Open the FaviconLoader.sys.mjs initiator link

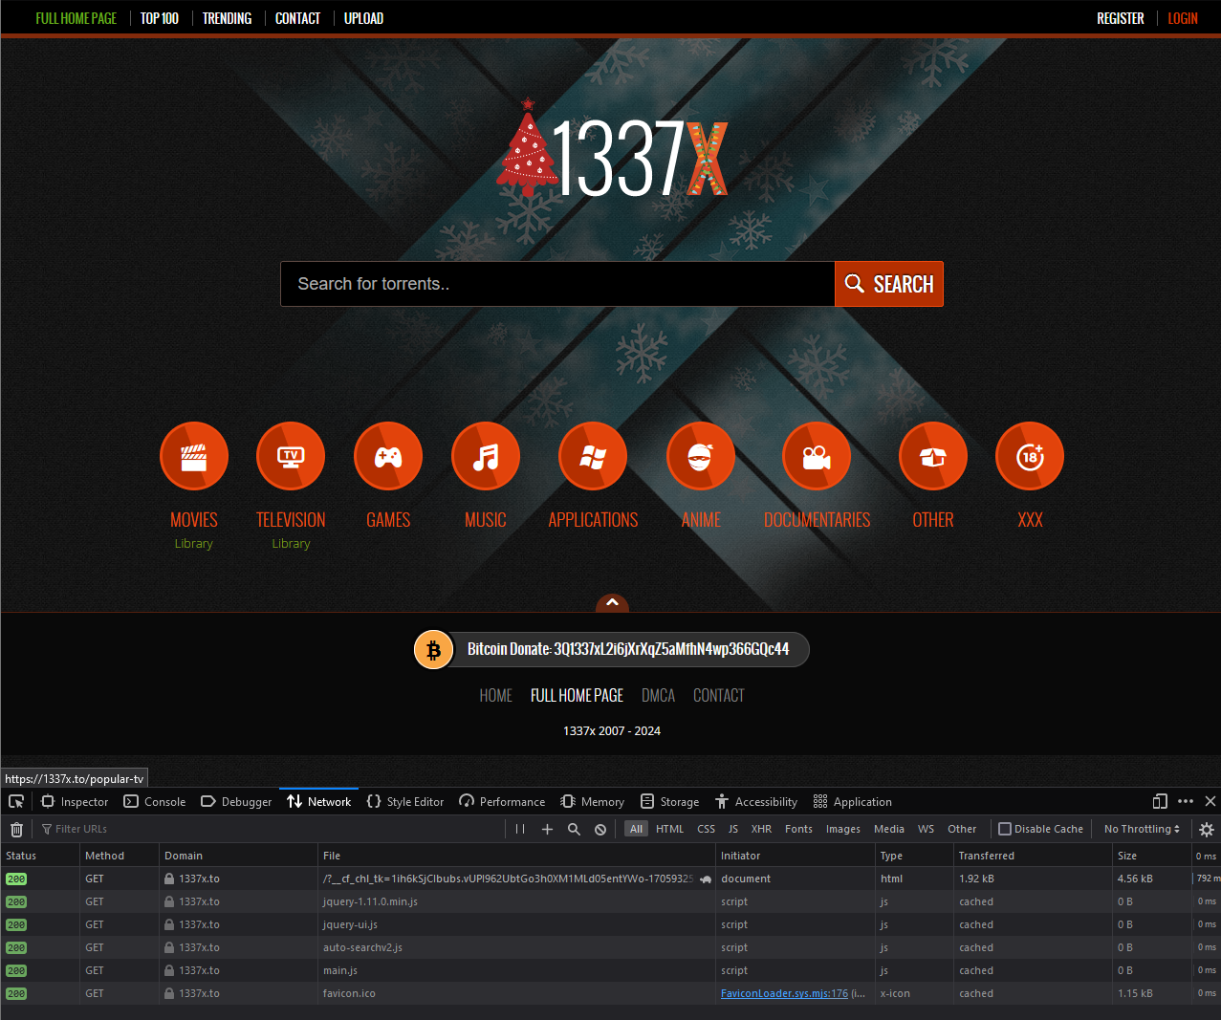(784, 993)
